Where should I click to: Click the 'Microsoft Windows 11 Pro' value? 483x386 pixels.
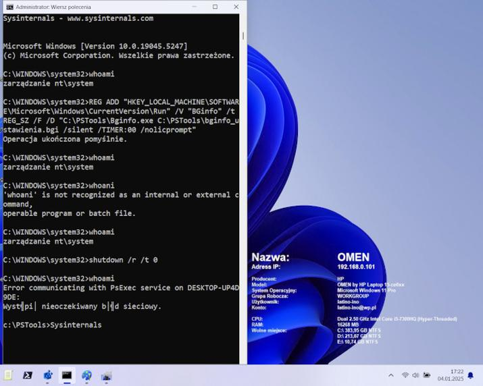(x=366, y=290)
